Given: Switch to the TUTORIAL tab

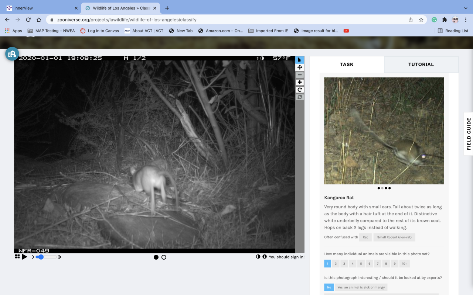Looking at the screenshot, I should [421, 64].
